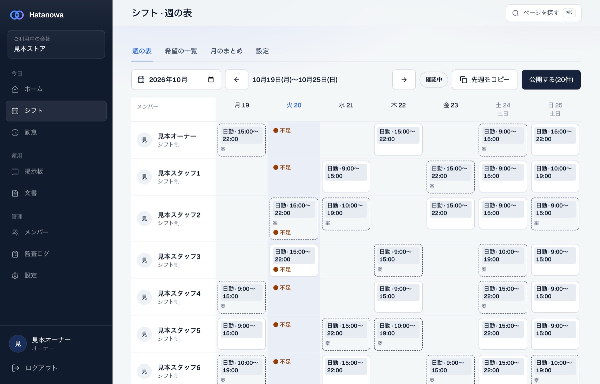Open 見本スタッフ3 Saturday 10:00〜19:00 shift
Image resolution: width=600 pixels, height=384 pixels.
tap(503, 260)
